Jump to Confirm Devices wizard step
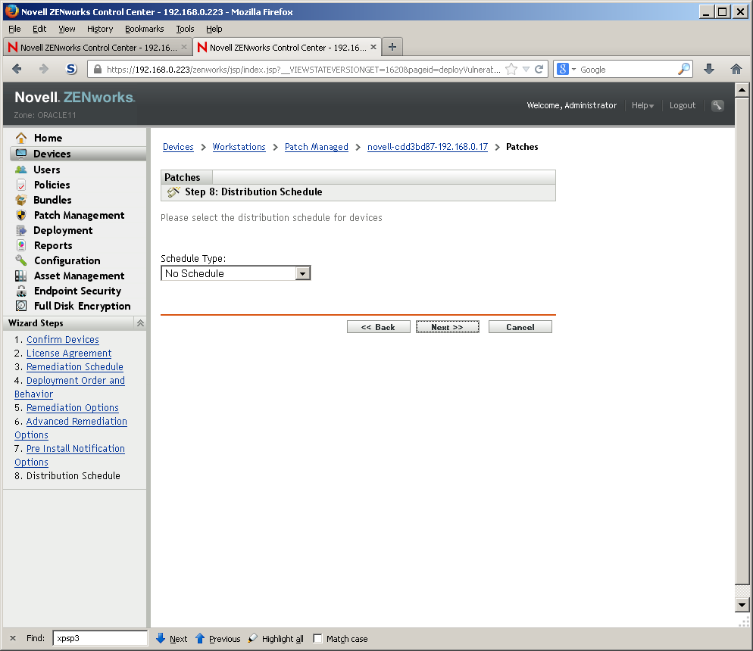This screenshot has width=753, height=651. tap(62, 340)
